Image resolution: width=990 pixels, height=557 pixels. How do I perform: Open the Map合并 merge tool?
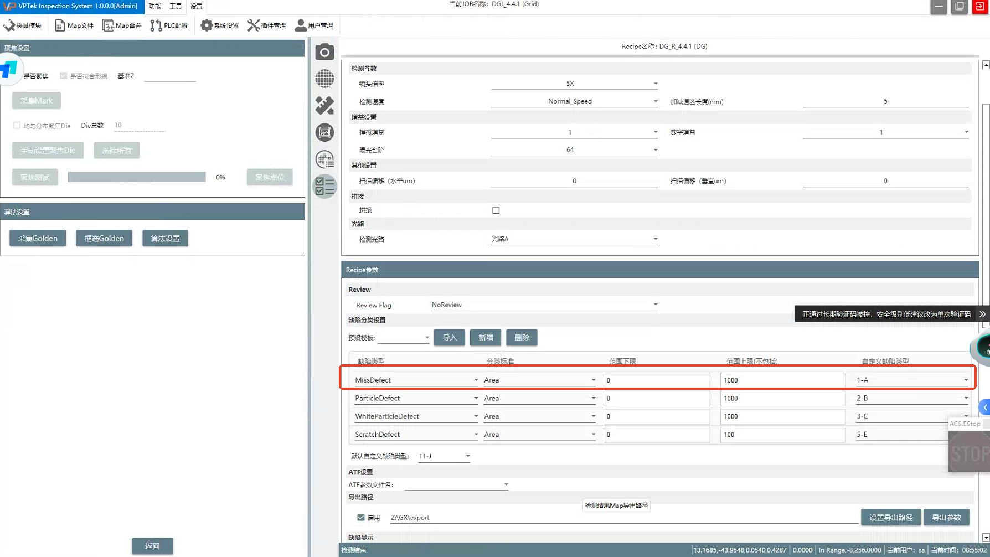(122, 25)
